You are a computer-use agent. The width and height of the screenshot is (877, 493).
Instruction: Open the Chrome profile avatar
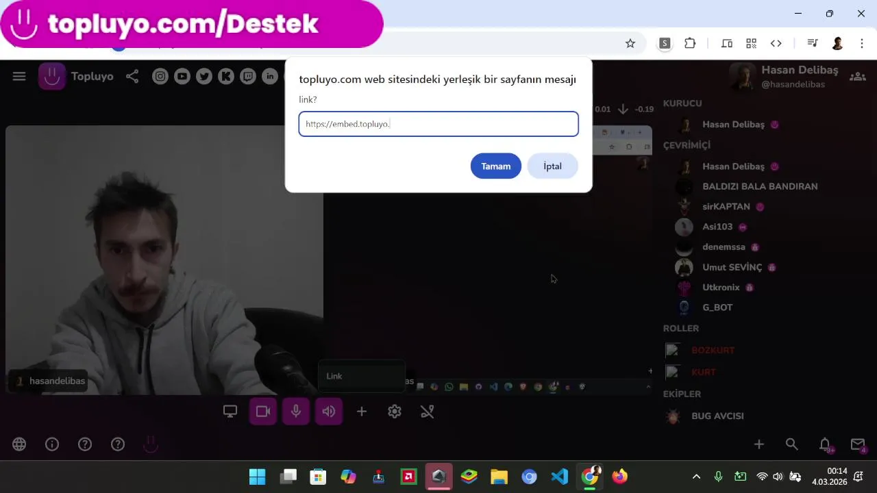coord(837,43)
